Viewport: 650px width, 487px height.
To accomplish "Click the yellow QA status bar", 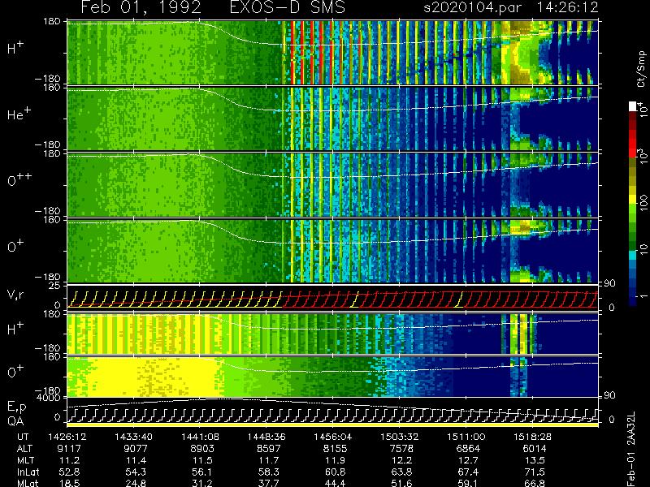I will point(333,425).
